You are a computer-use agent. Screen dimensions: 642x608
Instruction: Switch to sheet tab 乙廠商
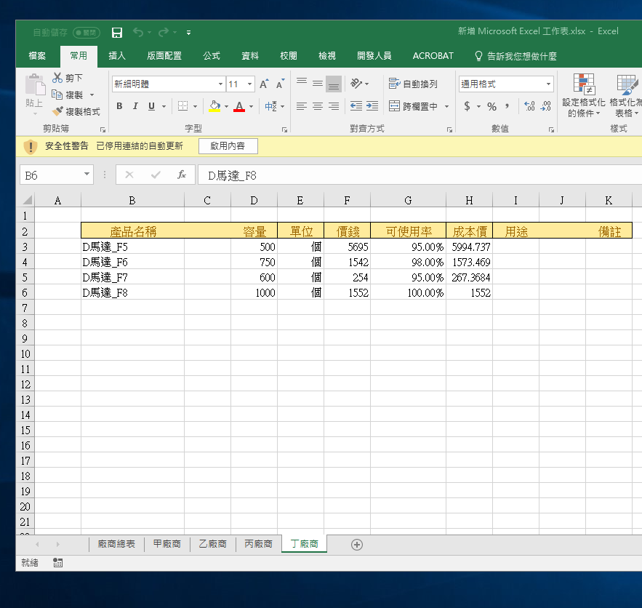click(213, 544)
